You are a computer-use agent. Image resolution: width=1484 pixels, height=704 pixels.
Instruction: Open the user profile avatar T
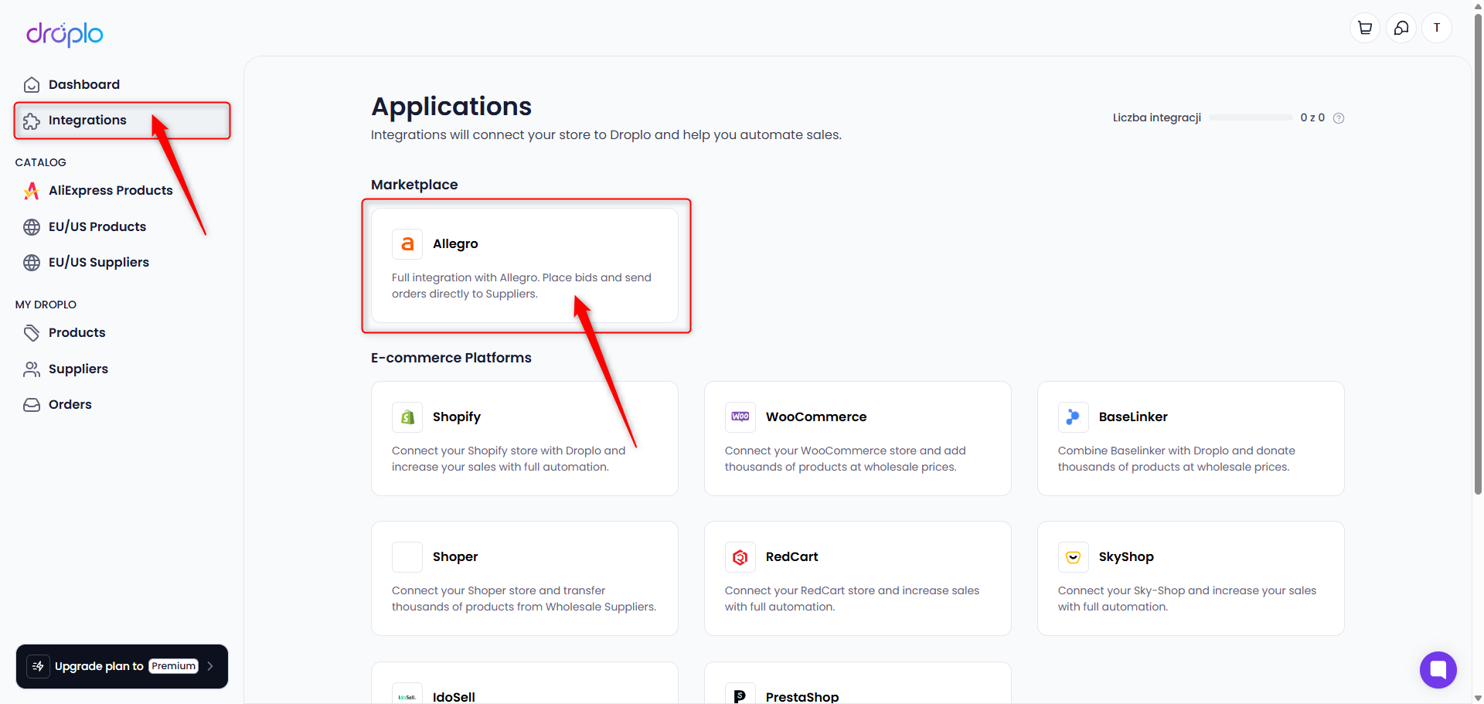click(x=1436, y=28)
